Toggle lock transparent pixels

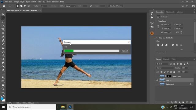click(161, 72)
